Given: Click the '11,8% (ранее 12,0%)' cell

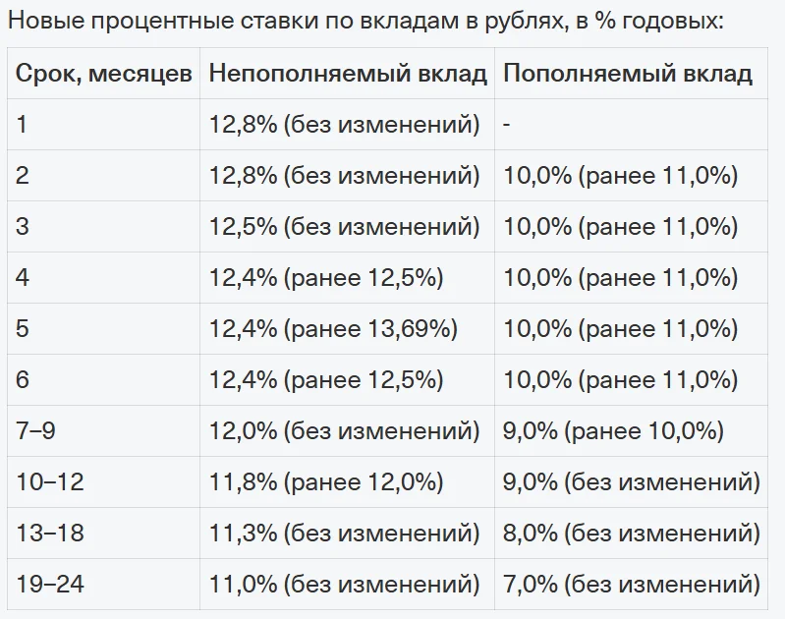Looking at the screenshot, I should click(x=348, y=481).
